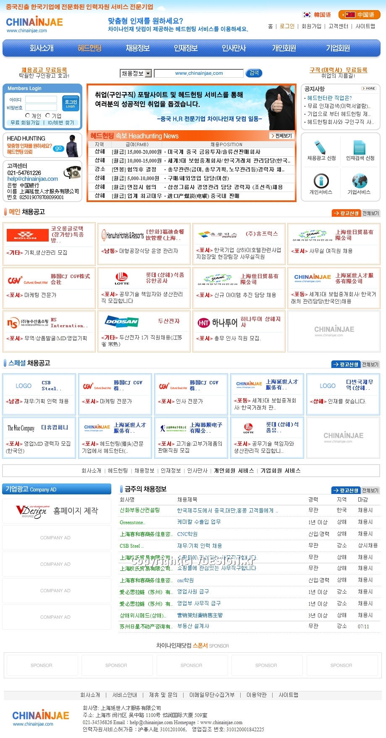Open 회사소개 main menu
Viewport: 386px width, 738px height.
pos(42,48)
